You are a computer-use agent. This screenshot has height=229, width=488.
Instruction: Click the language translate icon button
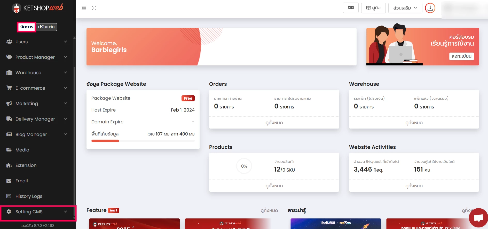351,8
